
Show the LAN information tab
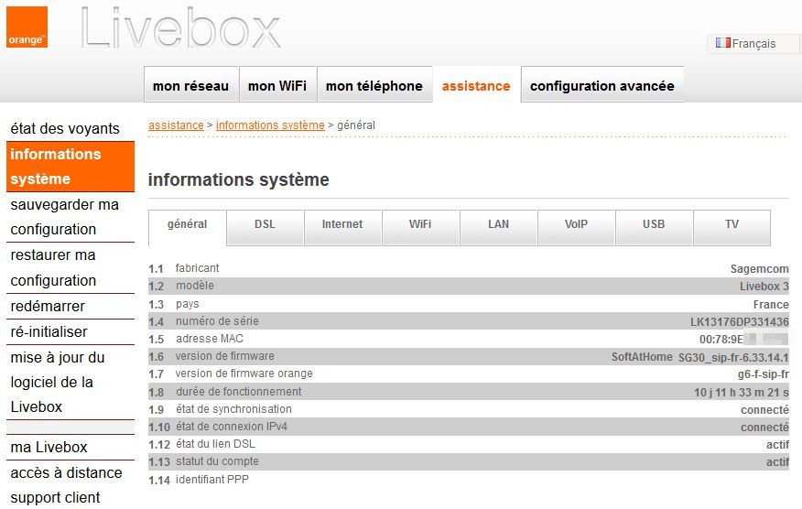tap(498, 225)
